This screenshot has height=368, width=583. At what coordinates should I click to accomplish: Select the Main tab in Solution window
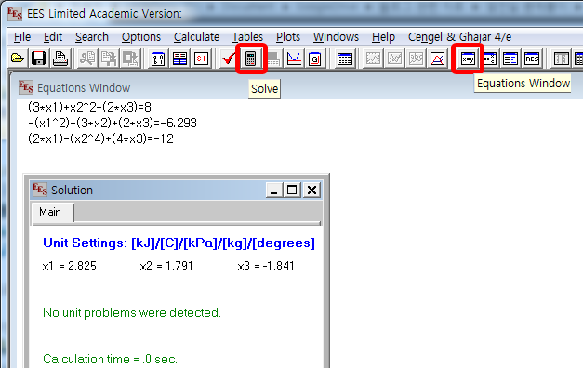(52, 212)
